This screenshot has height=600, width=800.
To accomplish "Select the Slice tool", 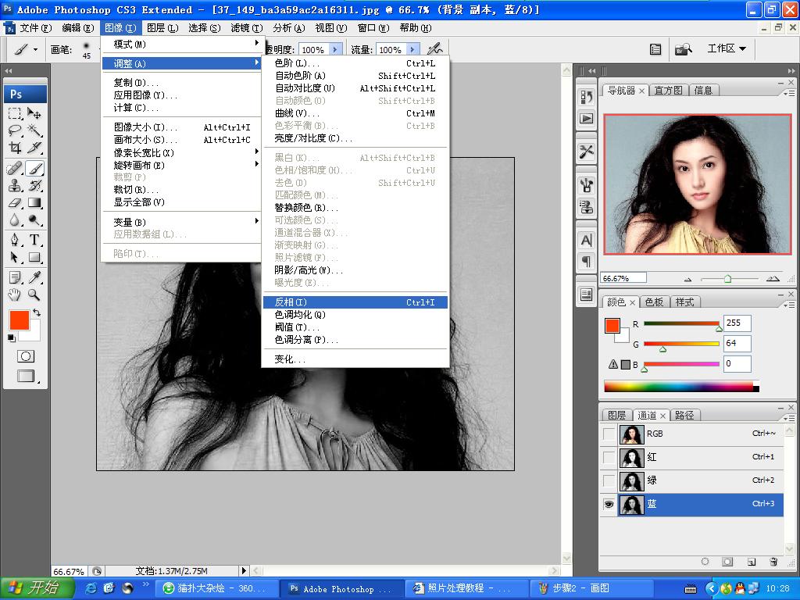I will [x=34, y=148].
